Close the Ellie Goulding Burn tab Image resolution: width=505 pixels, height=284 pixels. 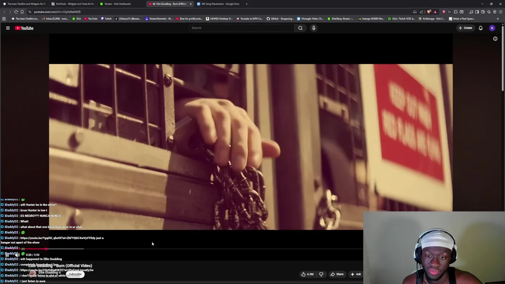point(191,4)
